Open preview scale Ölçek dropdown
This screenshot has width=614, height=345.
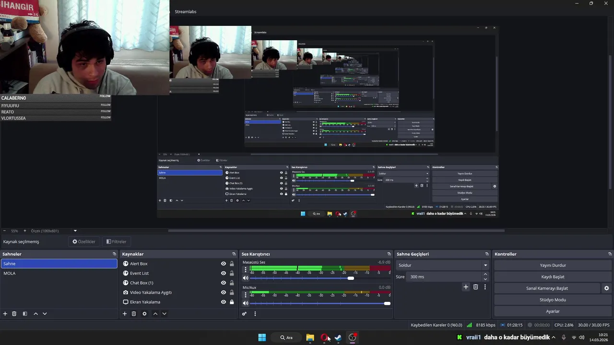[x=54, y=231]
